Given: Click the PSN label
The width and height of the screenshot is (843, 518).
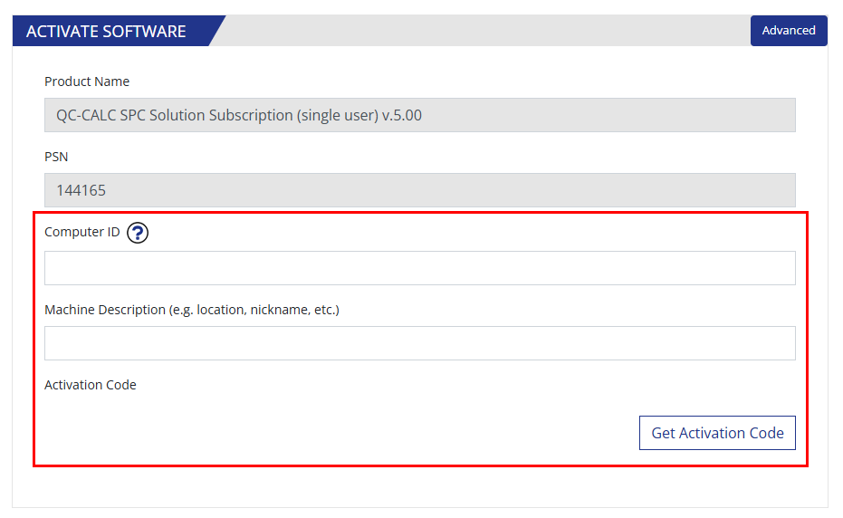Looking at the screenshot, I should [56, 157].
